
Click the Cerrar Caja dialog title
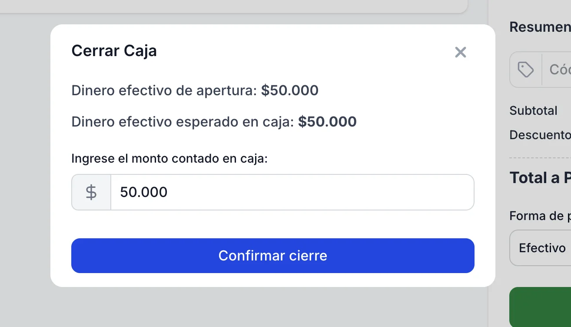[x=114, y=51]
